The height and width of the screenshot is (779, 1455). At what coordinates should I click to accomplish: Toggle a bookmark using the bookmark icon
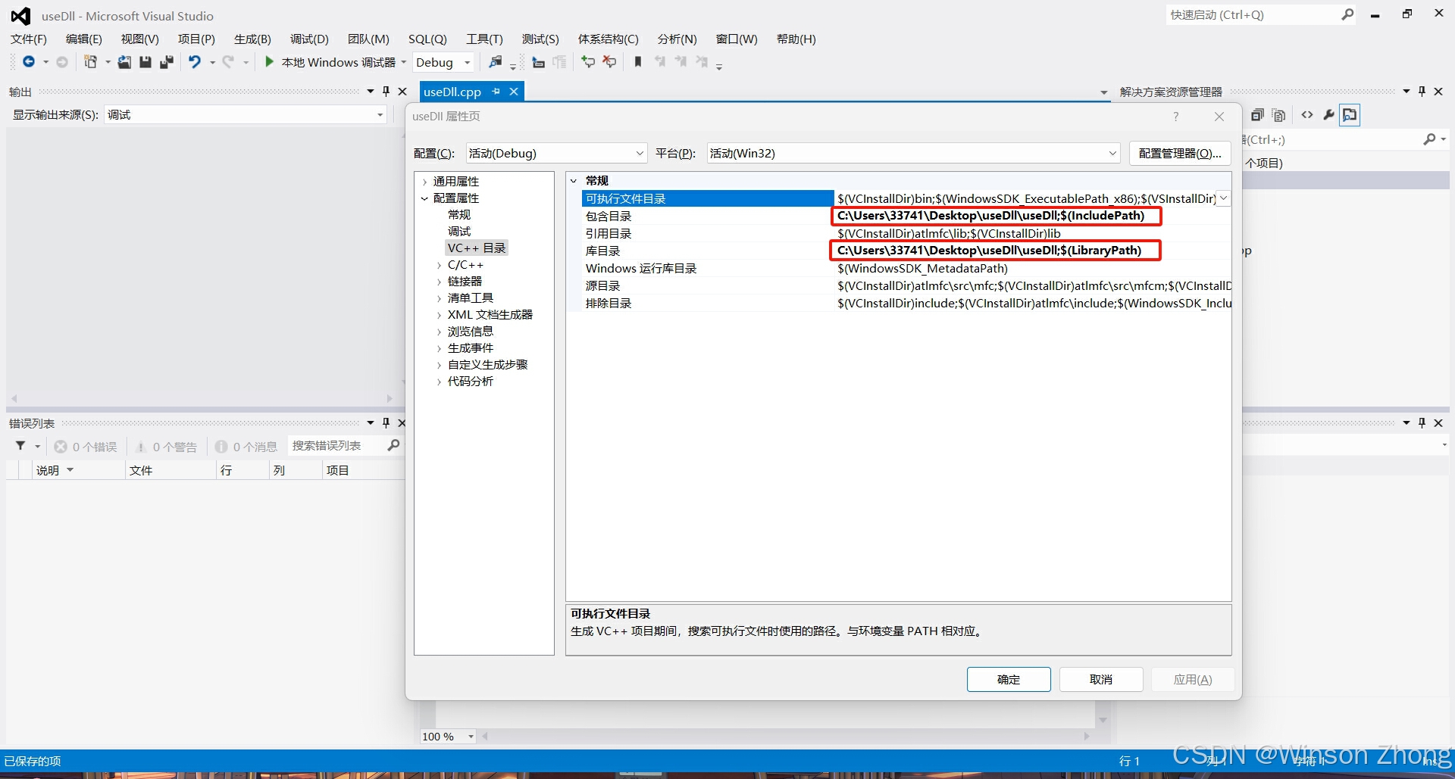[x=637, y=62]
